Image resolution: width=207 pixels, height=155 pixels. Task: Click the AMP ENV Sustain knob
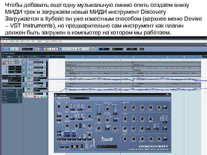[x=142, y=107]
